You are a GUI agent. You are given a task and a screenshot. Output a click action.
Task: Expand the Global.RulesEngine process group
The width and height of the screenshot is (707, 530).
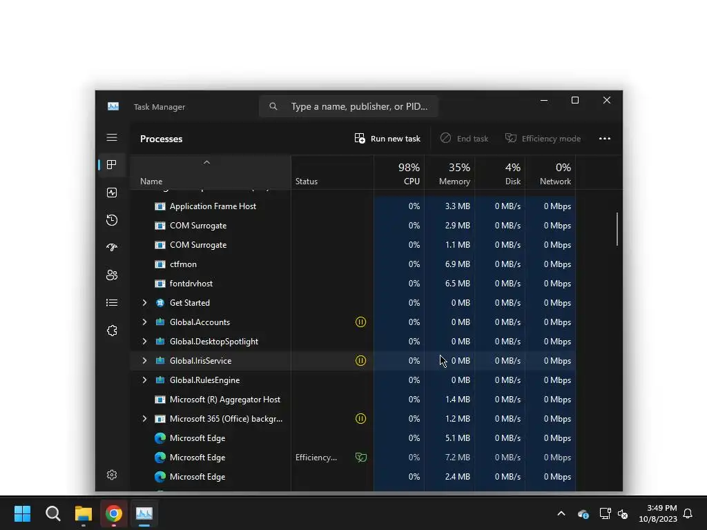(144, 380)
